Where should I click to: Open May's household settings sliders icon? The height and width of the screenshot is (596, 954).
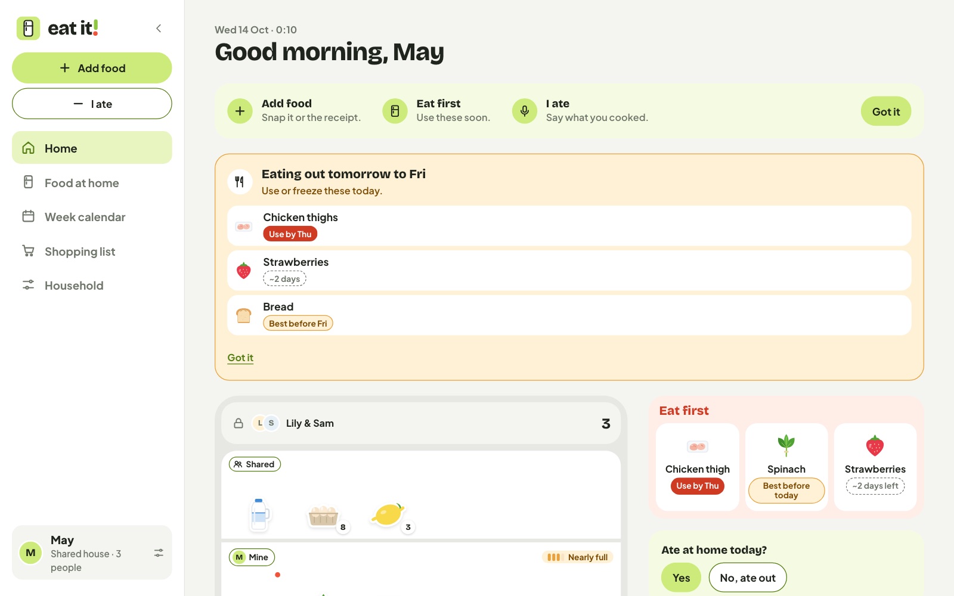tap(159, 553)
